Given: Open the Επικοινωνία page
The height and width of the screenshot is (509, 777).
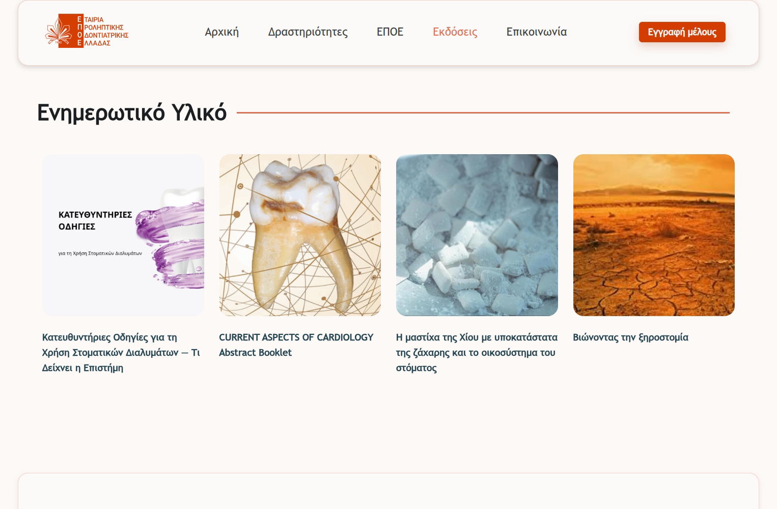Looking at the screenshot, I should pos(536,32).
